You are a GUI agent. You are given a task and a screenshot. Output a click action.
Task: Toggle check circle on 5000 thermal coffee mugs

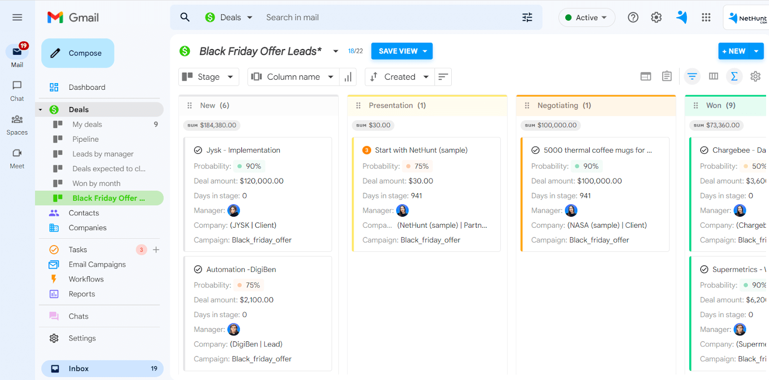(x=535, y=150)
